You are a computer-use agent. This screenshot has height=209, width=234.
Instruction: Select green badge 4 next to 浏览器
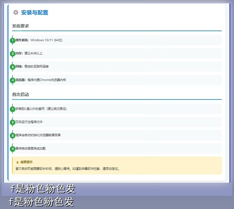click(x=12, y=80)
